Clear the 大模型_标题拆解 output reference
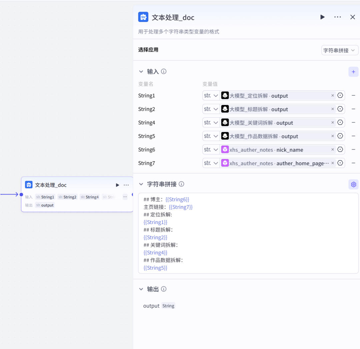This screenshot has height=349, width=360. 332,109
